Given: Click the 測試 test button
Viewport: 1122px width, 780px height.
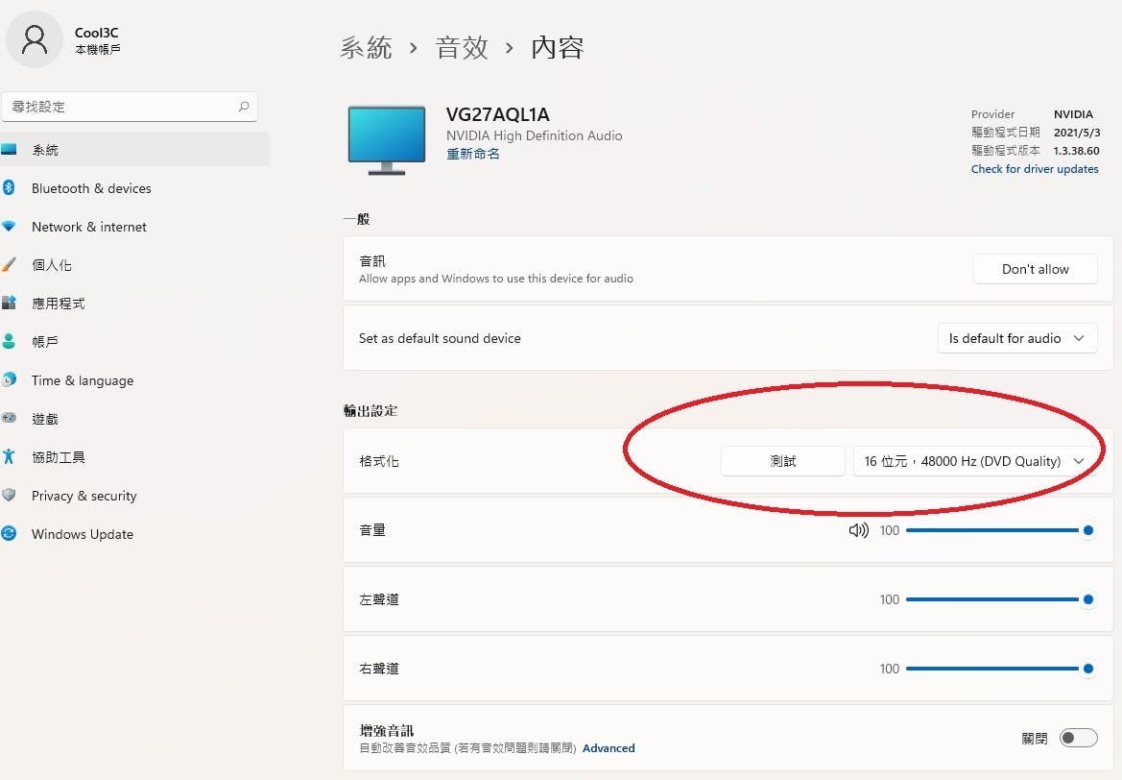Looking at the screenshot, I should coord(783,461).
